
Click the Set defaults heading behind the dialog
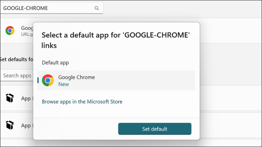[x=17, y=59]
